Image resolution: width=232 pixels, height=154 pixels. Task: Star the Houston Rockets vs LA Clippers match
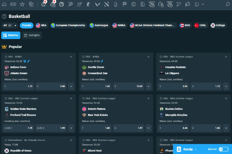(x=226, y=57)
